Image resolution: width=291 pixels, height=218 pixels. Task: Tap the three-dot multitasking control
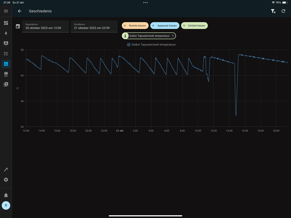point(145,3)
